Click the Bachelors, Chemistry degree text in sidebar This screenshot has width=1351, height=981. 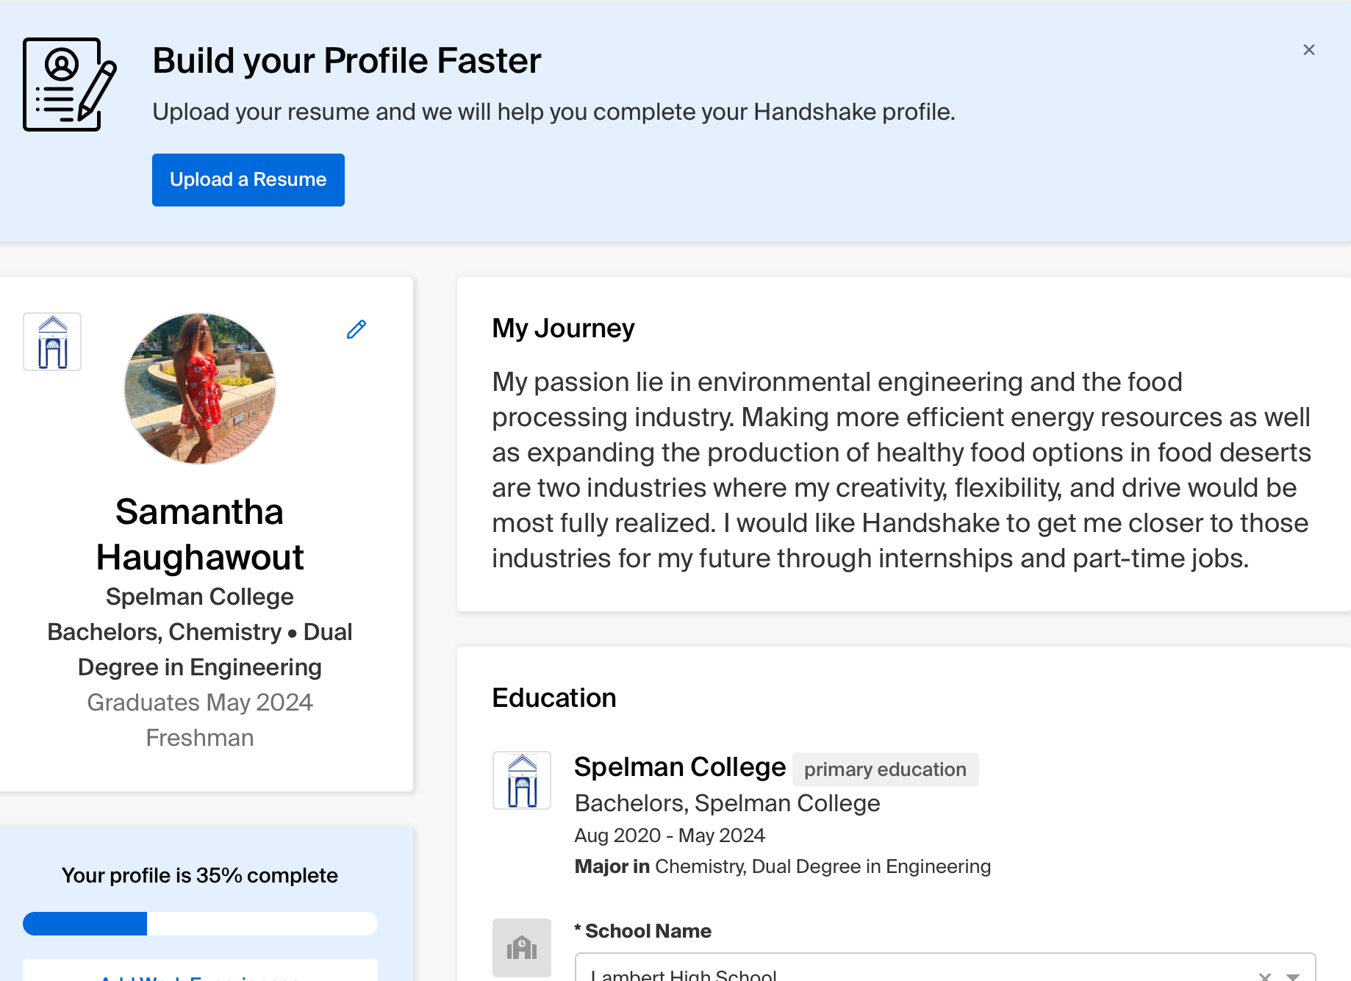point(200,650)
